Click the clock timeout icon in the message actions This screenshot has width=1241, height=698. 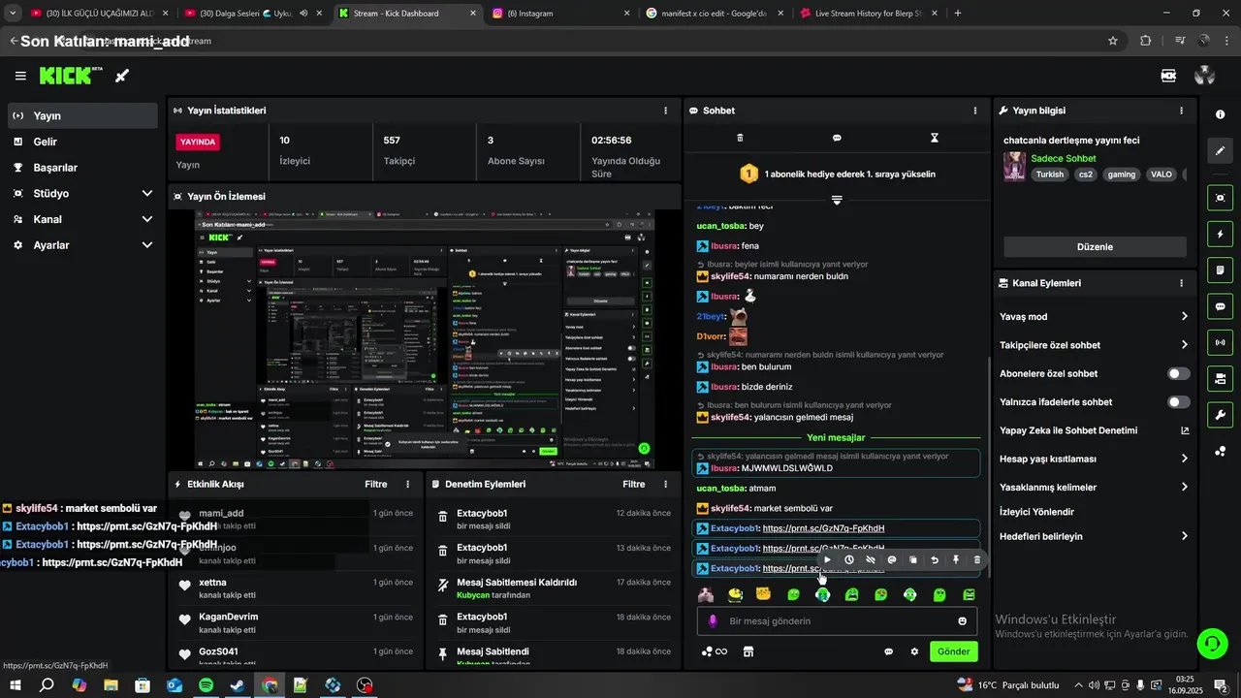tap(849, 559)
